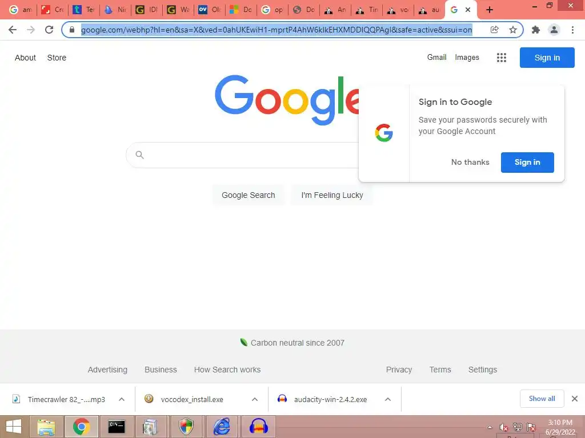Switch to the 'IDI' tab
585x438 pixels.
tap(147, 10)
